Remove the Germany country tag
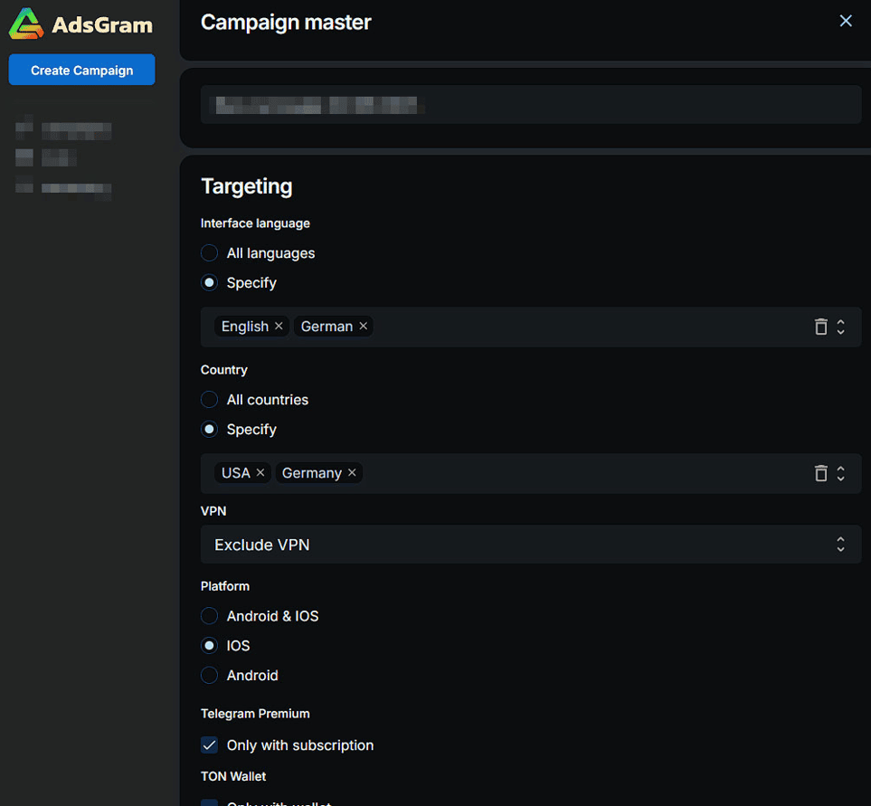Image resolution: width=871 pixels, height=806 pixels. tap(352, 472)
